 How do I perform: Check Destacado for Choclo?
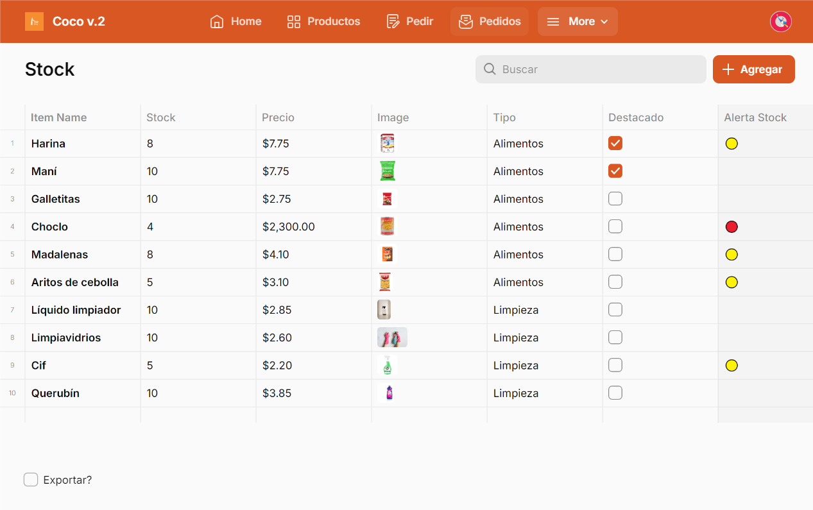pos(615,226)
